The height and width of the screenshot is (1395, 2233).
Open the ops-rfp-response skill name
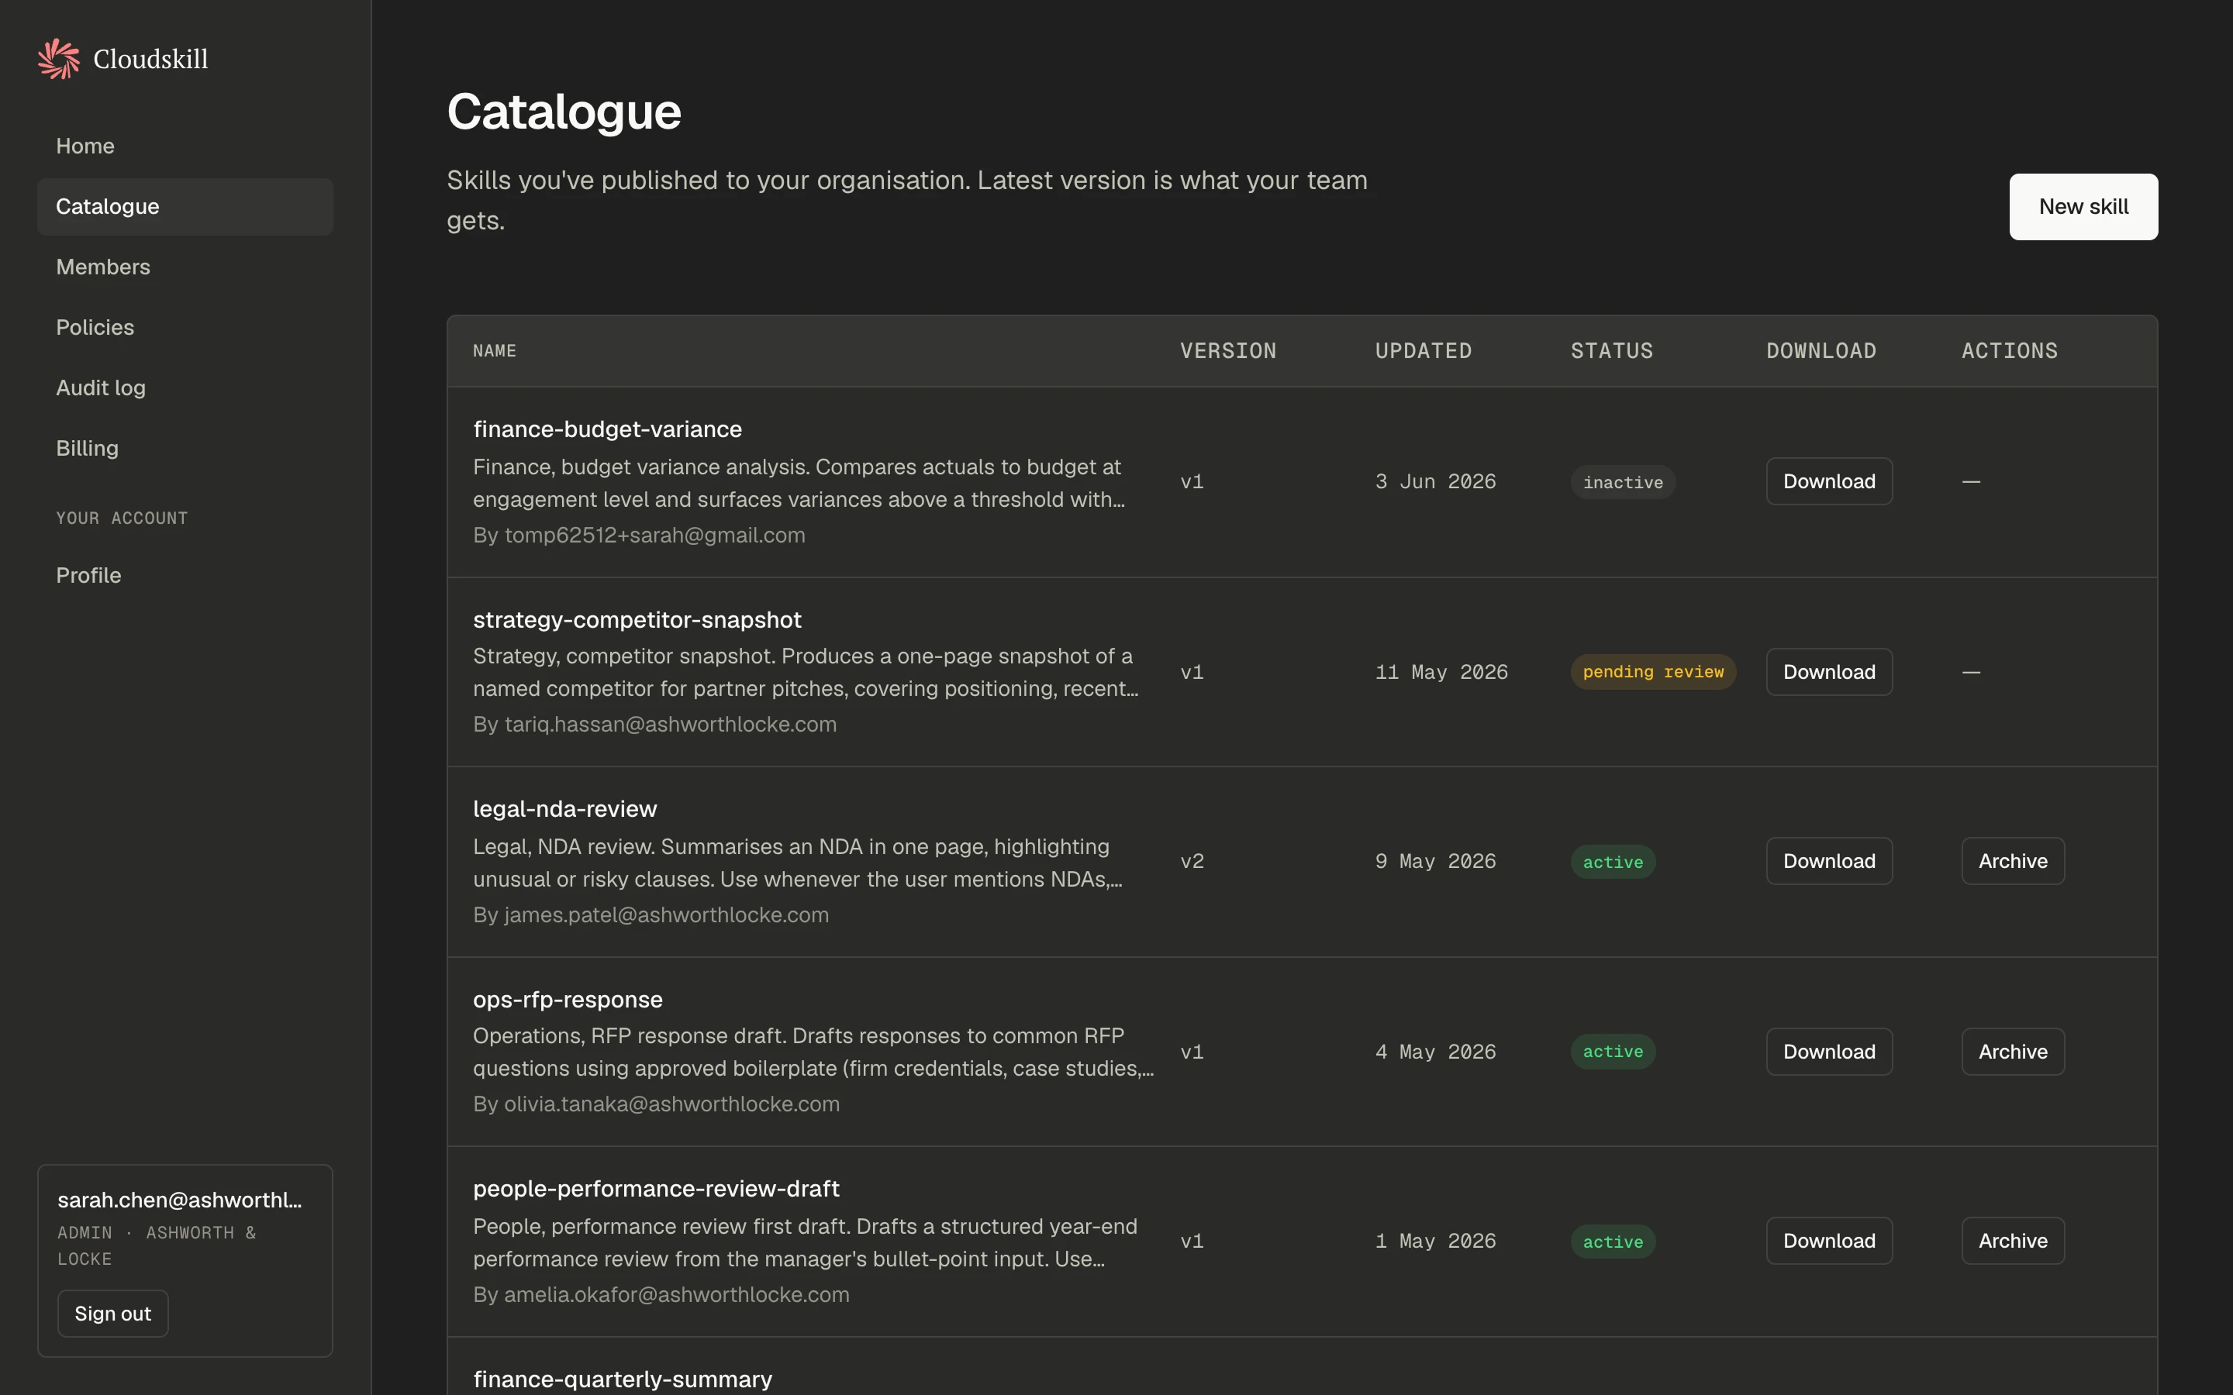point(568,1000)
